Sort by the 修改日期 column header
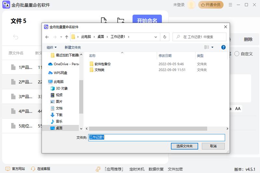The image size is (260, 173). coord(165,56)
